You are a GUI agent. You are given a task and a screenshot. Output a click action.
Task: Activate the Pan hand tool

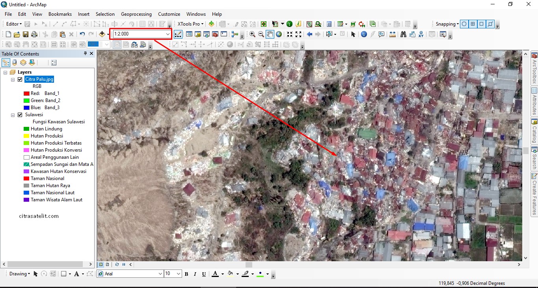(x=270, y=34)
